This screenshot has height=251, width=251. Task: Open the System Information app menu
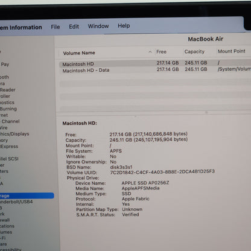[21, 27]
